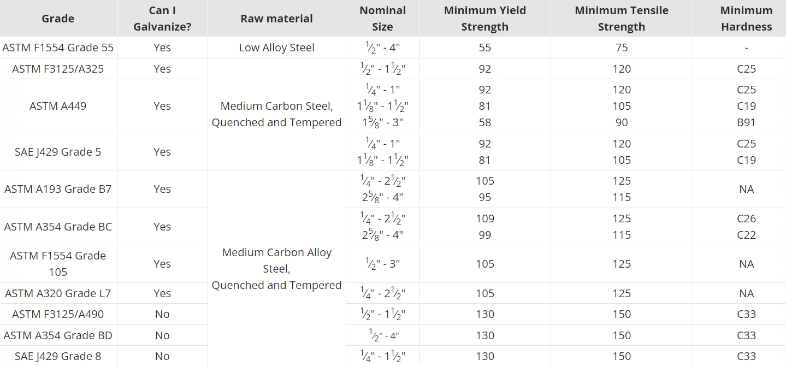The image size is (786, 366).
Task: Select the SAE J429 Grade 8 cell
Action: tap(58, 356)
